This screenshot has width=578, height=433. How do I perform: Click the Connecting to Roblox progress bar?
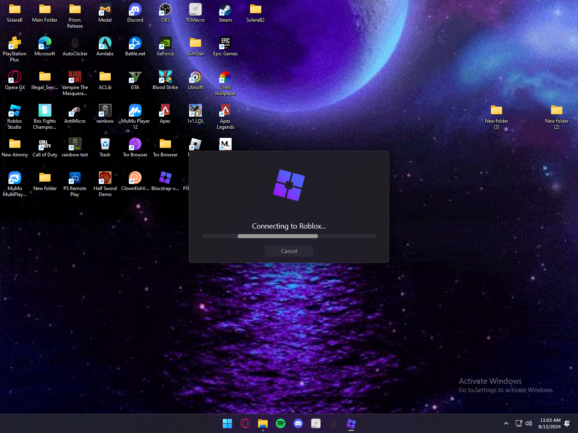tap(289, 236)
